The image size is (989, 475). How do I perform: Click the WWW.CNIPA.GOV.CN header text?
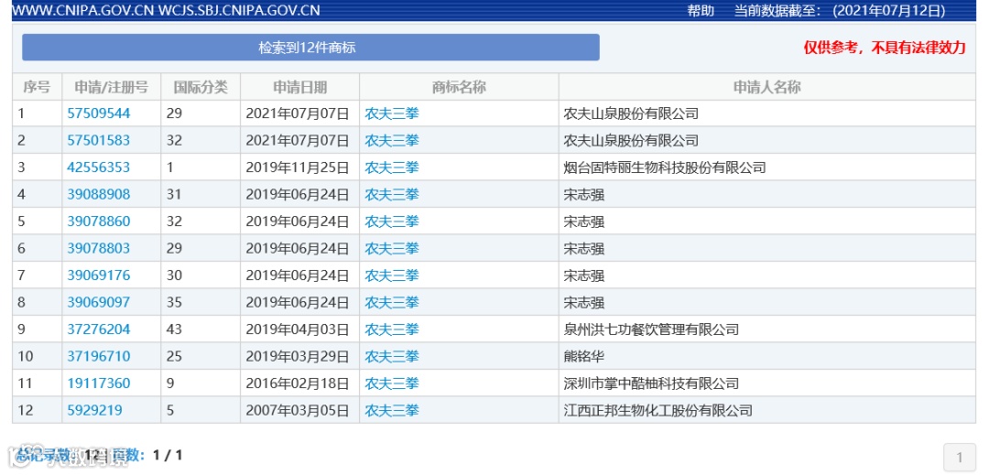[x=83, y=11]
